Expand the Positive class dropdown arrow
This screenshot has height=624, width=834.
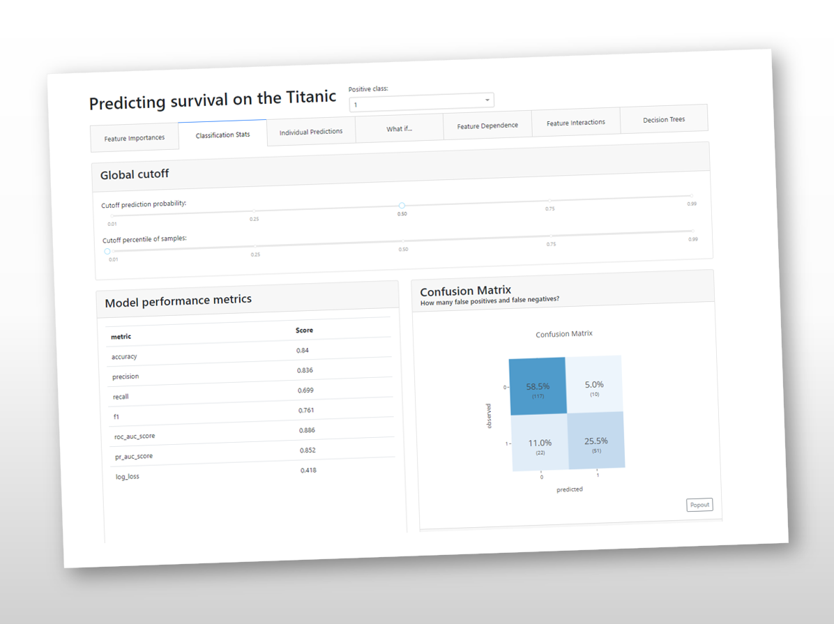click(x=487, y=100)
